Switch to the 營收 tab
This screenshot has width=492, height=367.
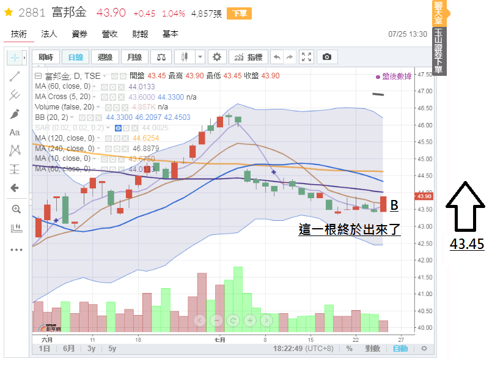(110, 34)
